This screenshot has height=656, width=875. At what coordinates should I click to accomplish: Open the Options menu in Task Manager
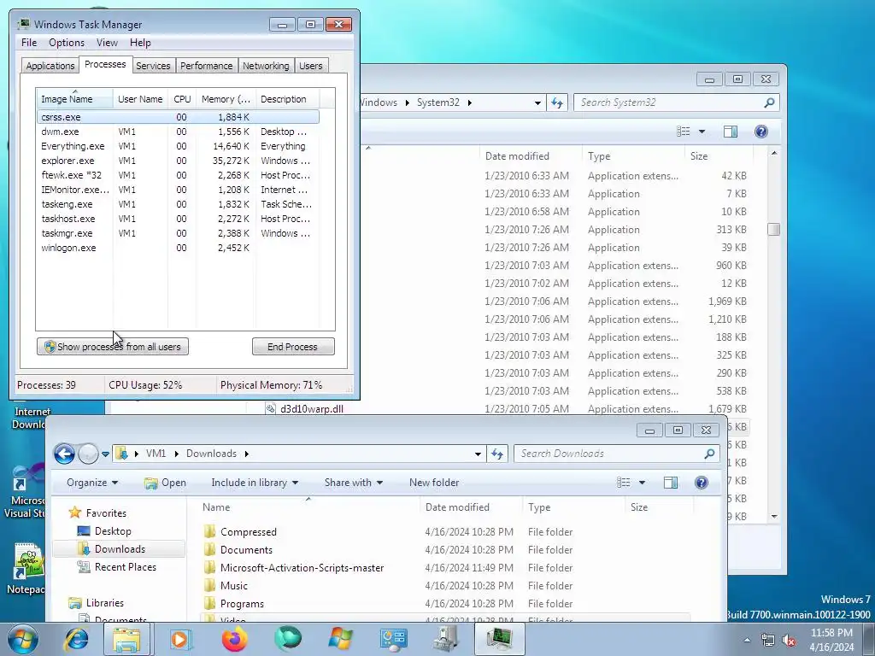pyautogui.click(x=67, y=43)
